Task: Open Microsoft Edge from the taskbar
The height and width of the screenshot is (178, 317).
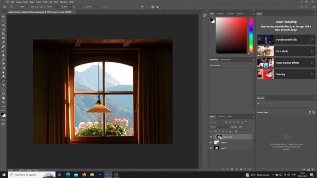Action: pos(68,175)
